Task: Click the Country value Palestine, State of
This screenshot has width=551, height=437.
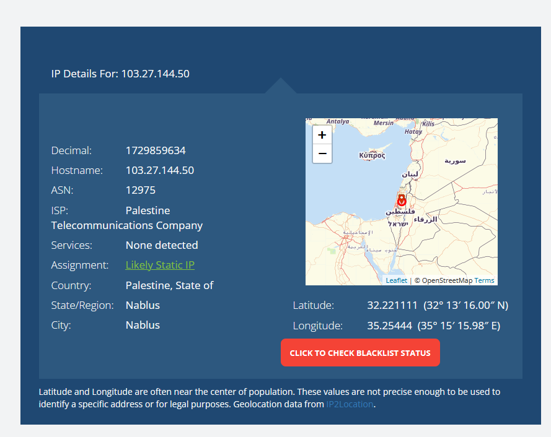Action: tap(169, 285)
